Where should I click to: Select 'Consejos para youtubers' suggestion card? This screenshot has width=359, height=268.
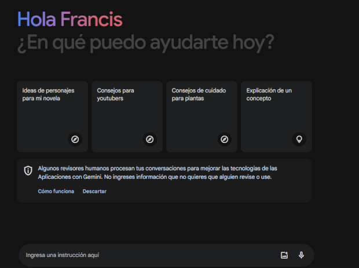click(x=127, y=116)
